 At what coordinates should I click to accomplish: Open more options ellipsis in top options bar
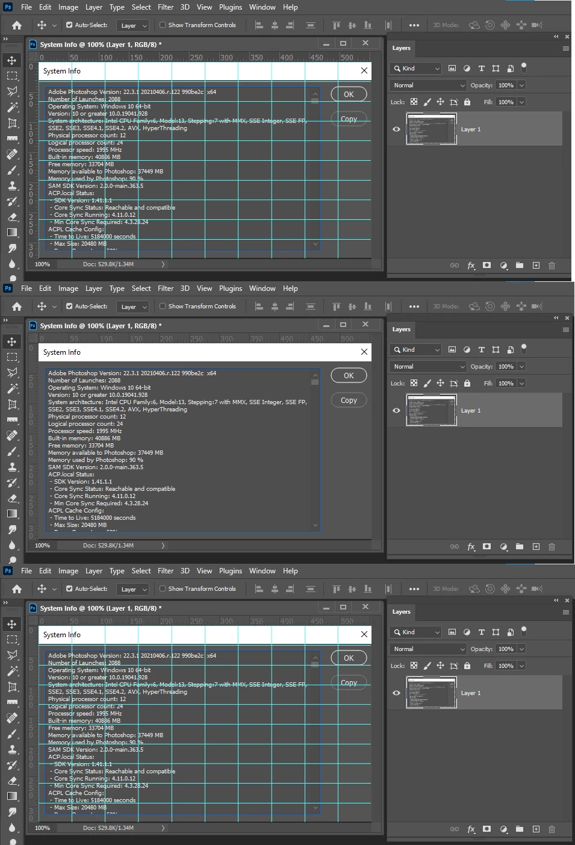tap(414, 25)
